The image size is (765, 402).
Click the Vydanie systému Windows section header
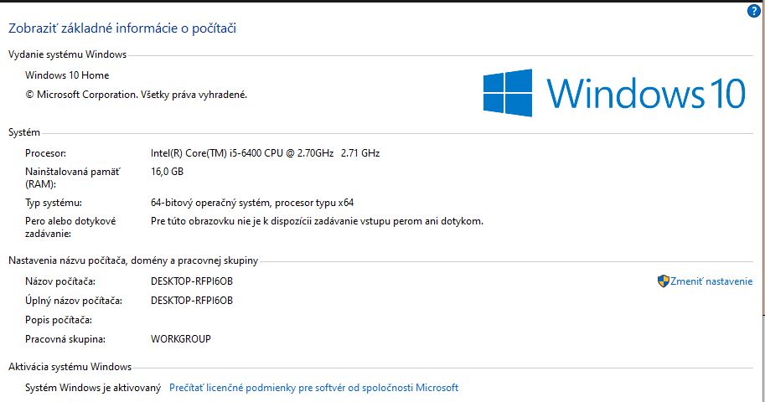tap(67, 54)
